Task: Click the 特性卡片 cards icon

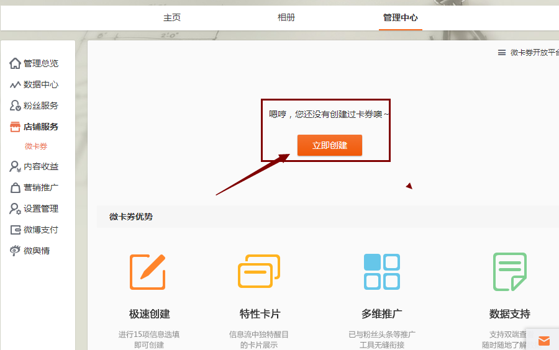Action: pyautogui.click(x=259, y=271)
